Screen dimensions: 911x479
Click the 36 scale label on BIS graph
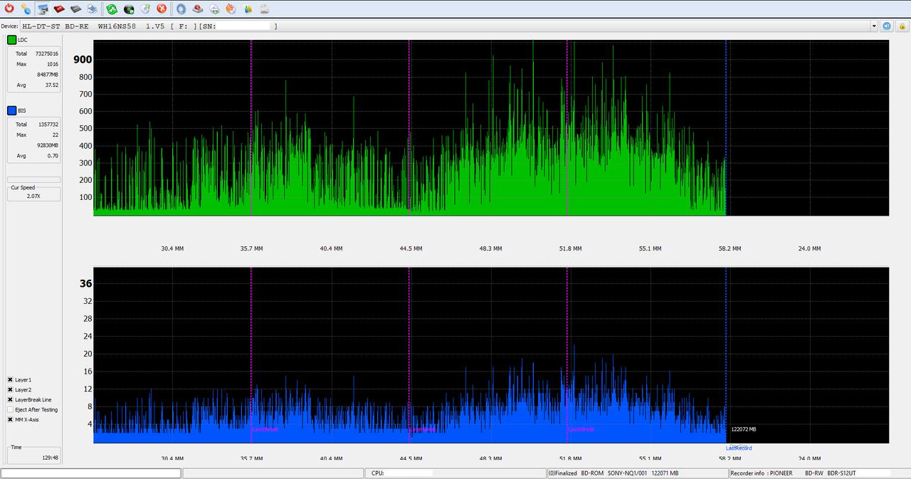click(85, 283)
